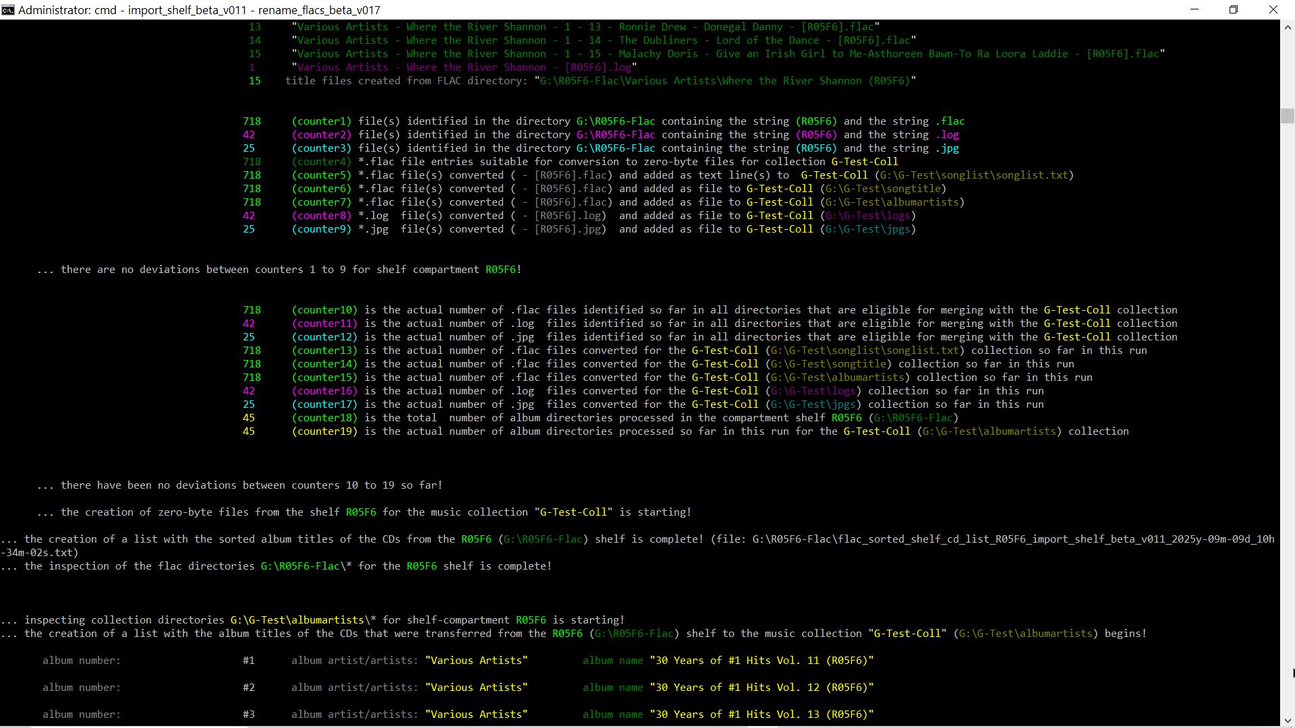Open the cmd system menu icon
Viewport: 1295px width, 728px height.
click(8, 9)
